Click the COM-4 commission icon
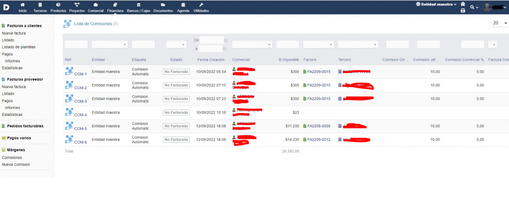The height and width of the screenshot is (218, 509). (x=69, y=112)
